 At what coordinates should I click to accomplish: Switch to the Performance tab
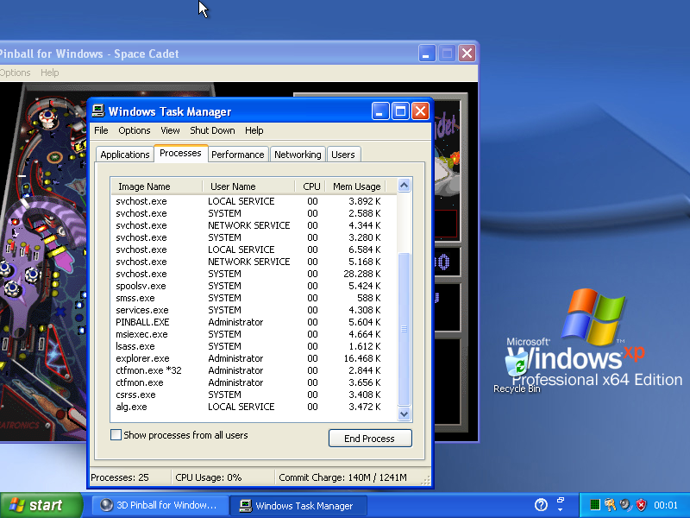(x=238, y=155)
